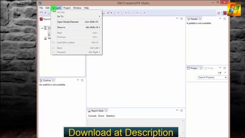Open the Properties view menu triangle
This screenshot has height=138, width=245.
[225, 72]
